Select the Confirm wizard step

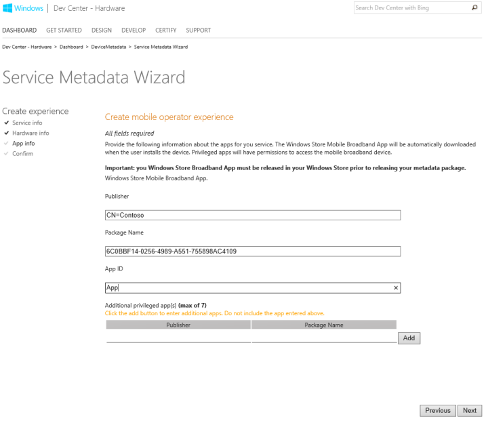[23, 153]
